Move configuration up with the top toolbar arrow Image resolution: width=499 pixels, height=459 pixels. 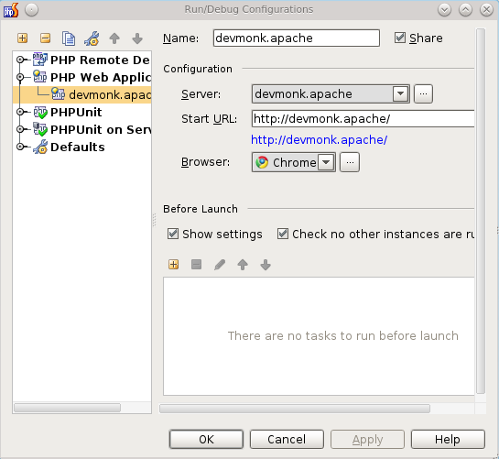click(x=114, y=38)
